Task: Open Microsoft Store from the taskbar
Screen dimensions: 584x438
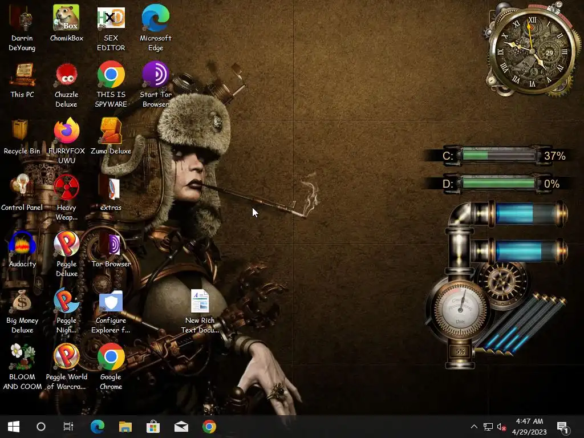Action: pos(153,427)
